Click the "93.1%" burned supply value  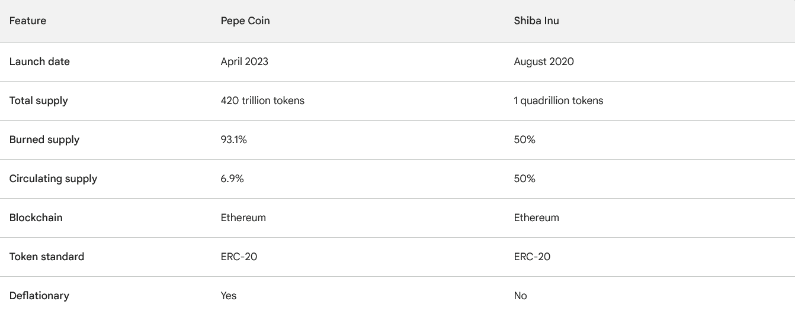click(233, 140)
